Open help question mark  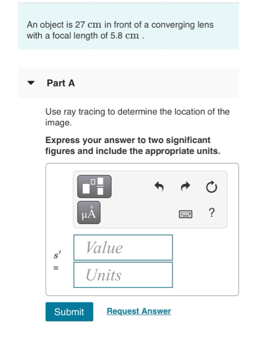[x=212, y=213]
